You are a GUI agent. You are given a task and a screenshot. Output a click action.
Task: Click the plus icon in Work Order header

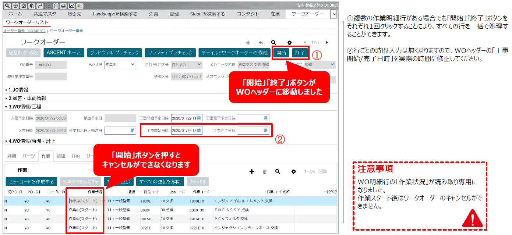coord(248,43)
